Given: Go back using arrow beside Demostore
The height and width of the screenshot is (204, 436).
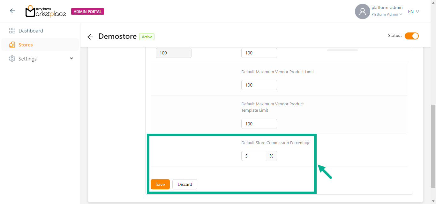Looking at the screenshot, I should click(x=90, y=37).
